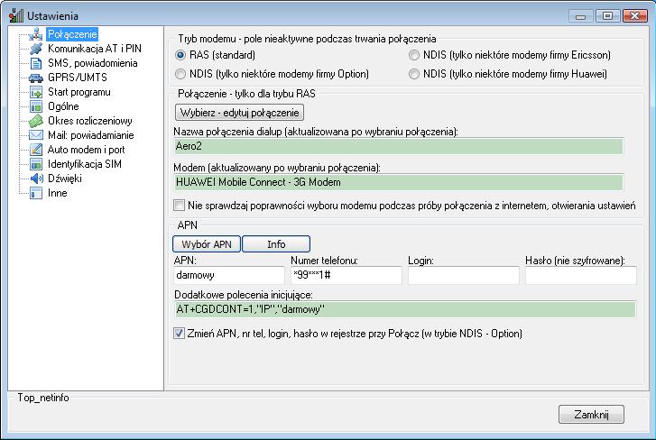Open the Ogólne settings item

[63, 106]
